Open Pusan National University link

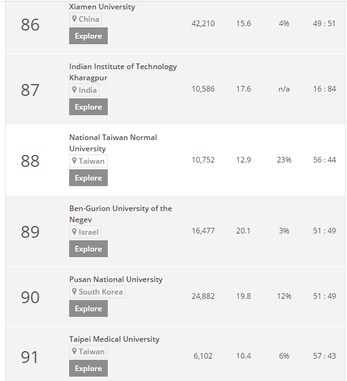click(x=116, y=280)
